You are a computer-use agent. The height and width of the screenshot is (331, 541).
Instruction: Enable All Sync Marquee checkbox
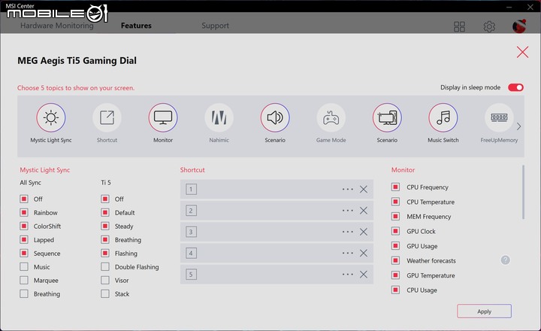click(x=24, y=280)
